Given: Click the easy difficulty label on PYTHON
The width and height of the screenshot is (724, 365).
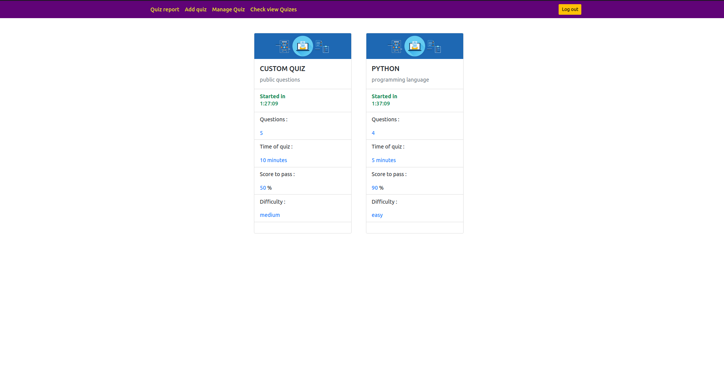Looking at the screenshot, I should (x=377, y=215).
